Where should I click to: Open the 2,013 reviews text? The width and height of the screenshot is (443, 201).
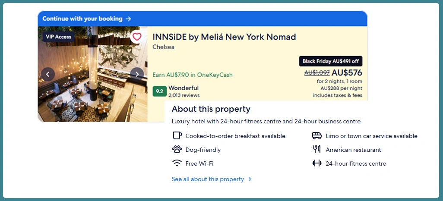click(184, 95)
